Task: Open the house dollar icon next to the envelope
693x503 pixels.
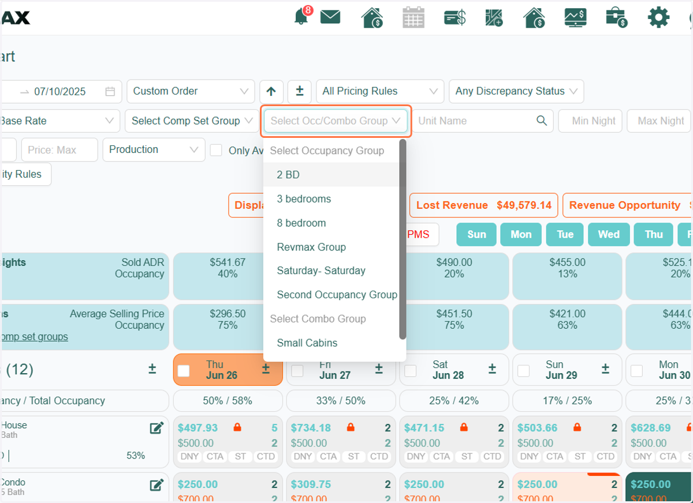Action: coord(372,17)
